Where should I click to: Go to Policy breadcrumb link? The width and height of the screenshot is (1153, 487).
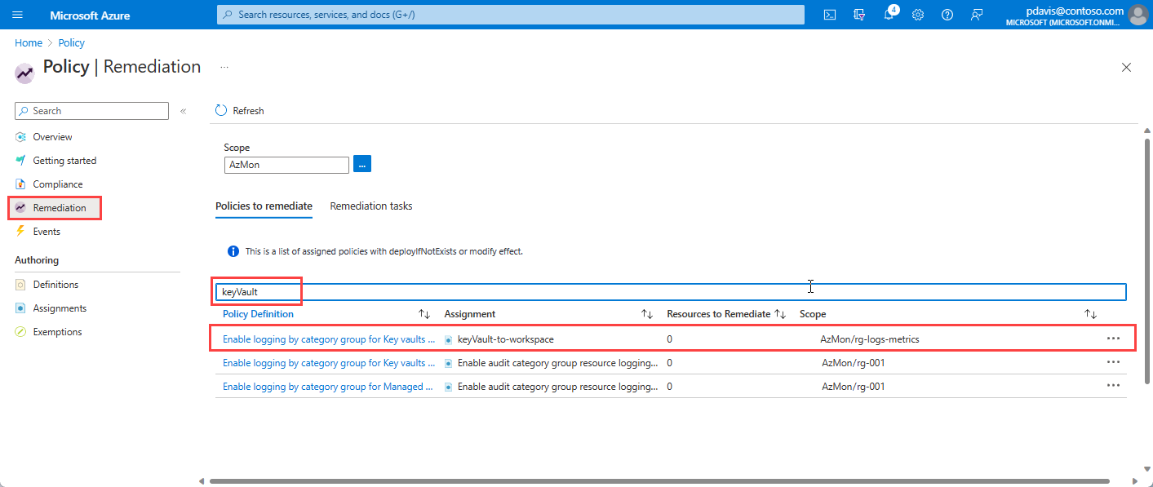[72, 43]
